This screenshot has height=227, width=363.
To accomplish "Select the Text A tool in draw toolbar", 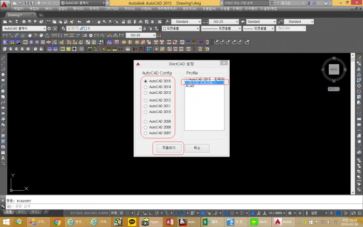I will (3, 158).
